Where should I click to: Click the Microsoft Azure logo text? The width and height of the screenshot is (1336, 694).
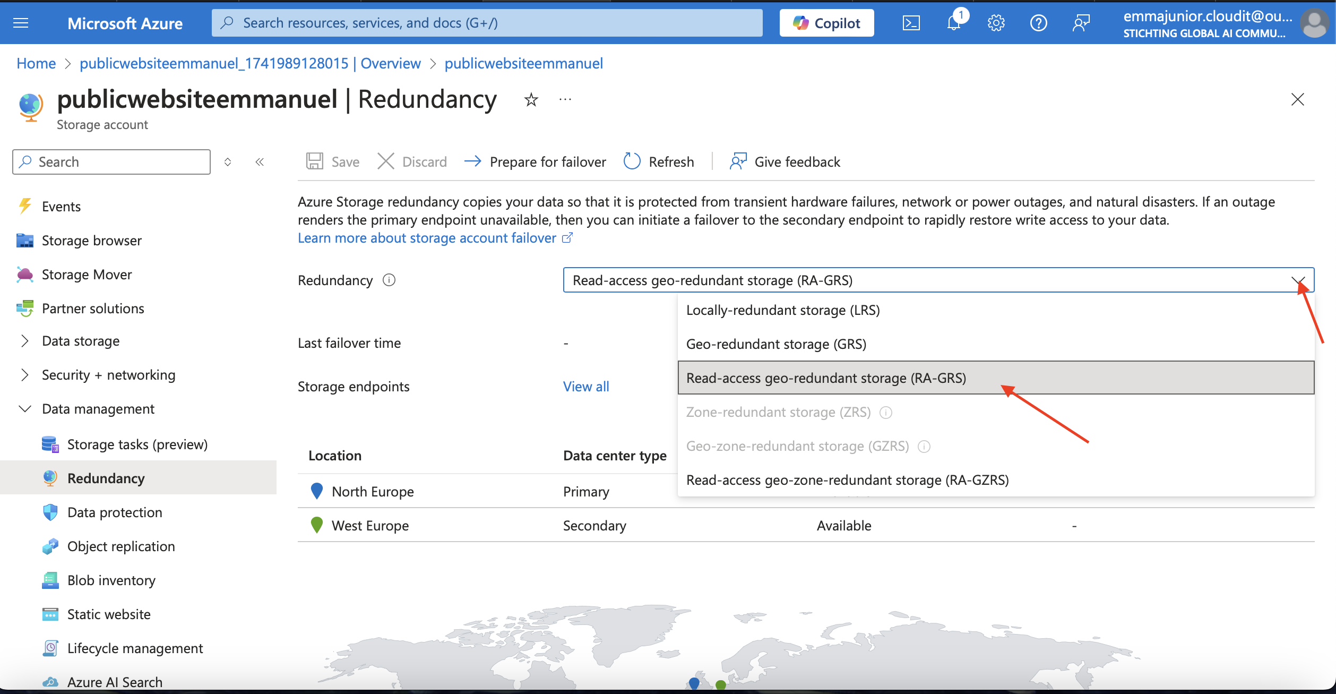click(x=125, y=23)
